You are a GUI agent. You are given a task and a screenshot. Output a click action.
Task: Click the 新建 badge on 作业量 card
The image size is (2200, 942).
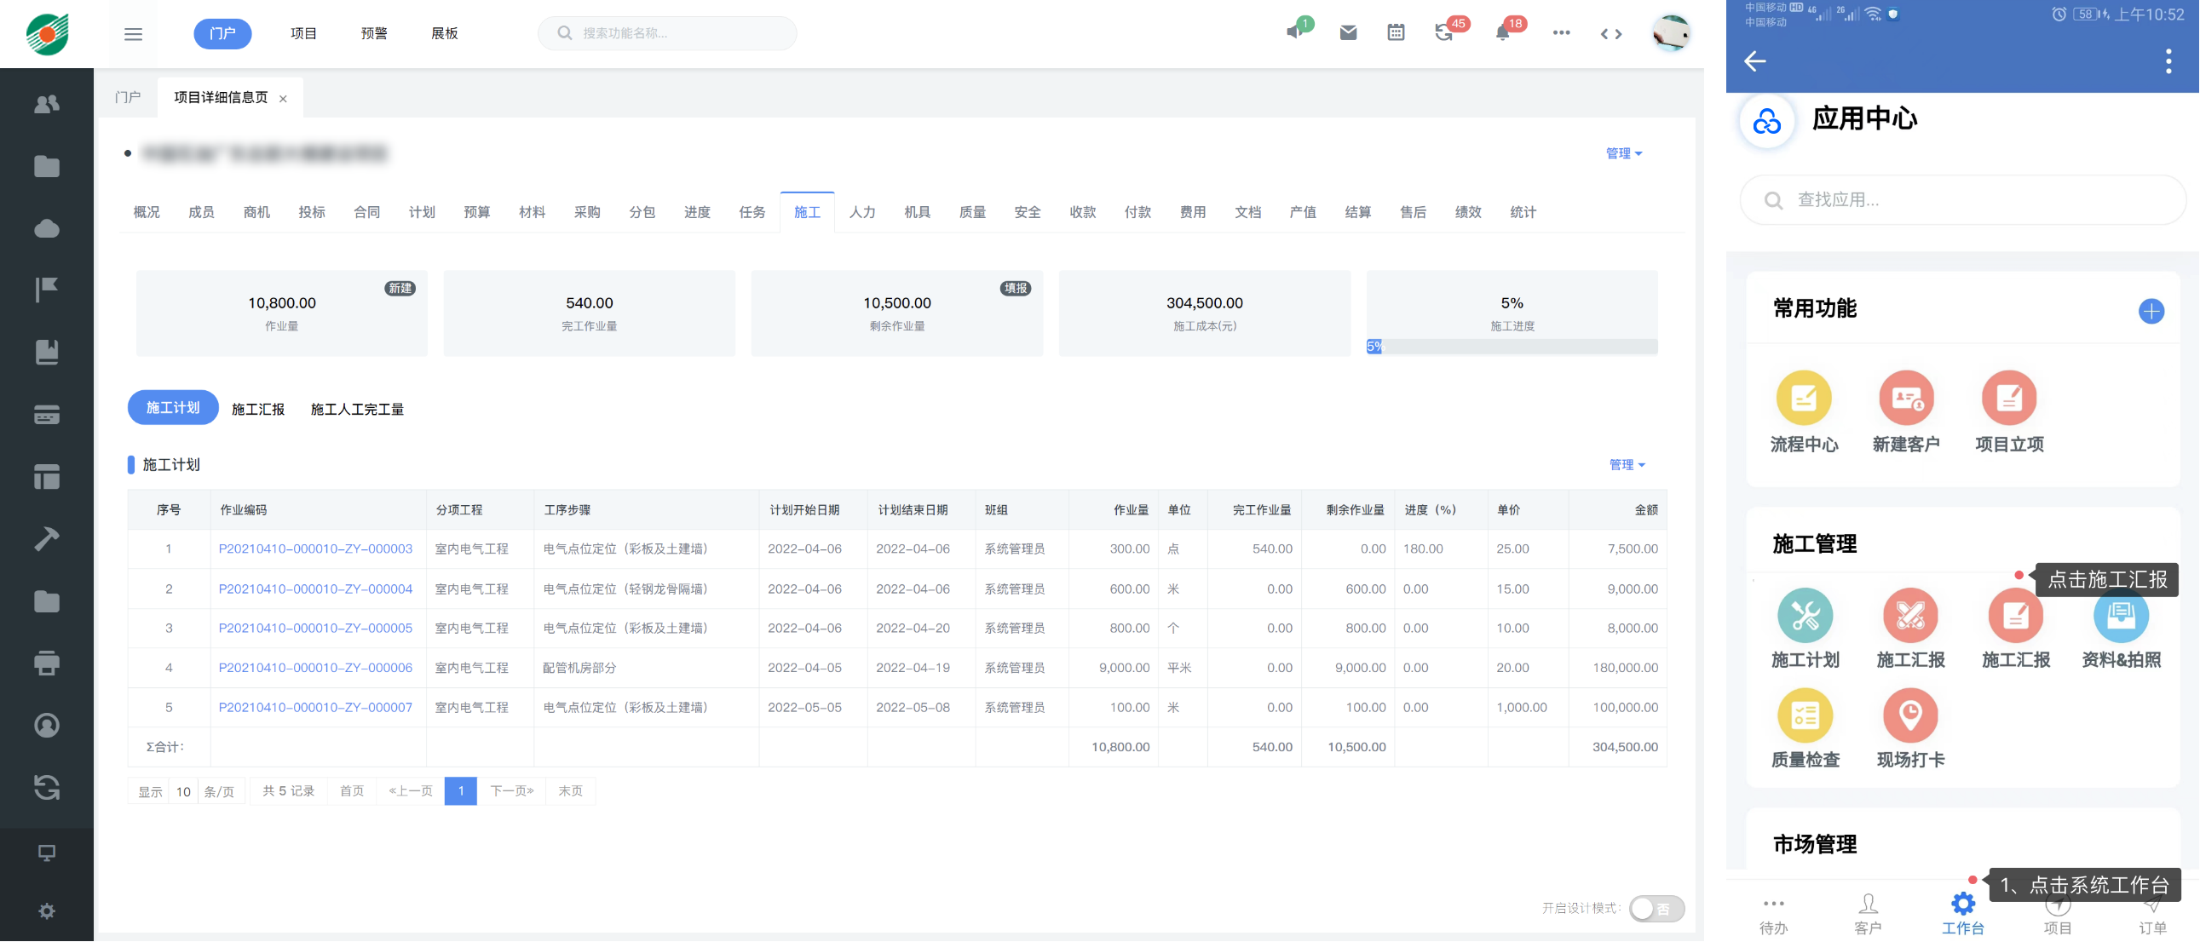400,289
